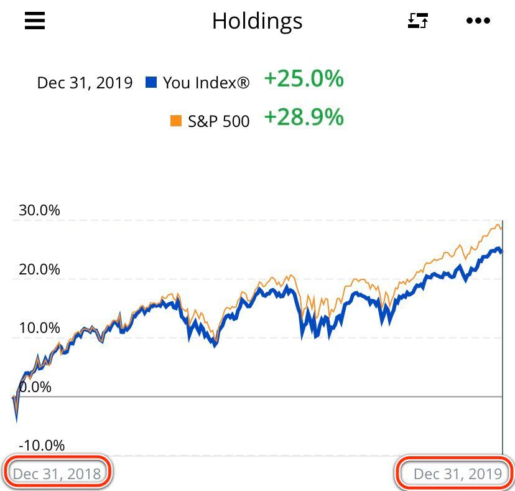Click the +25.0% You Index return
The height and width of the screenshot is (491, 515).
tap(304, 79)
